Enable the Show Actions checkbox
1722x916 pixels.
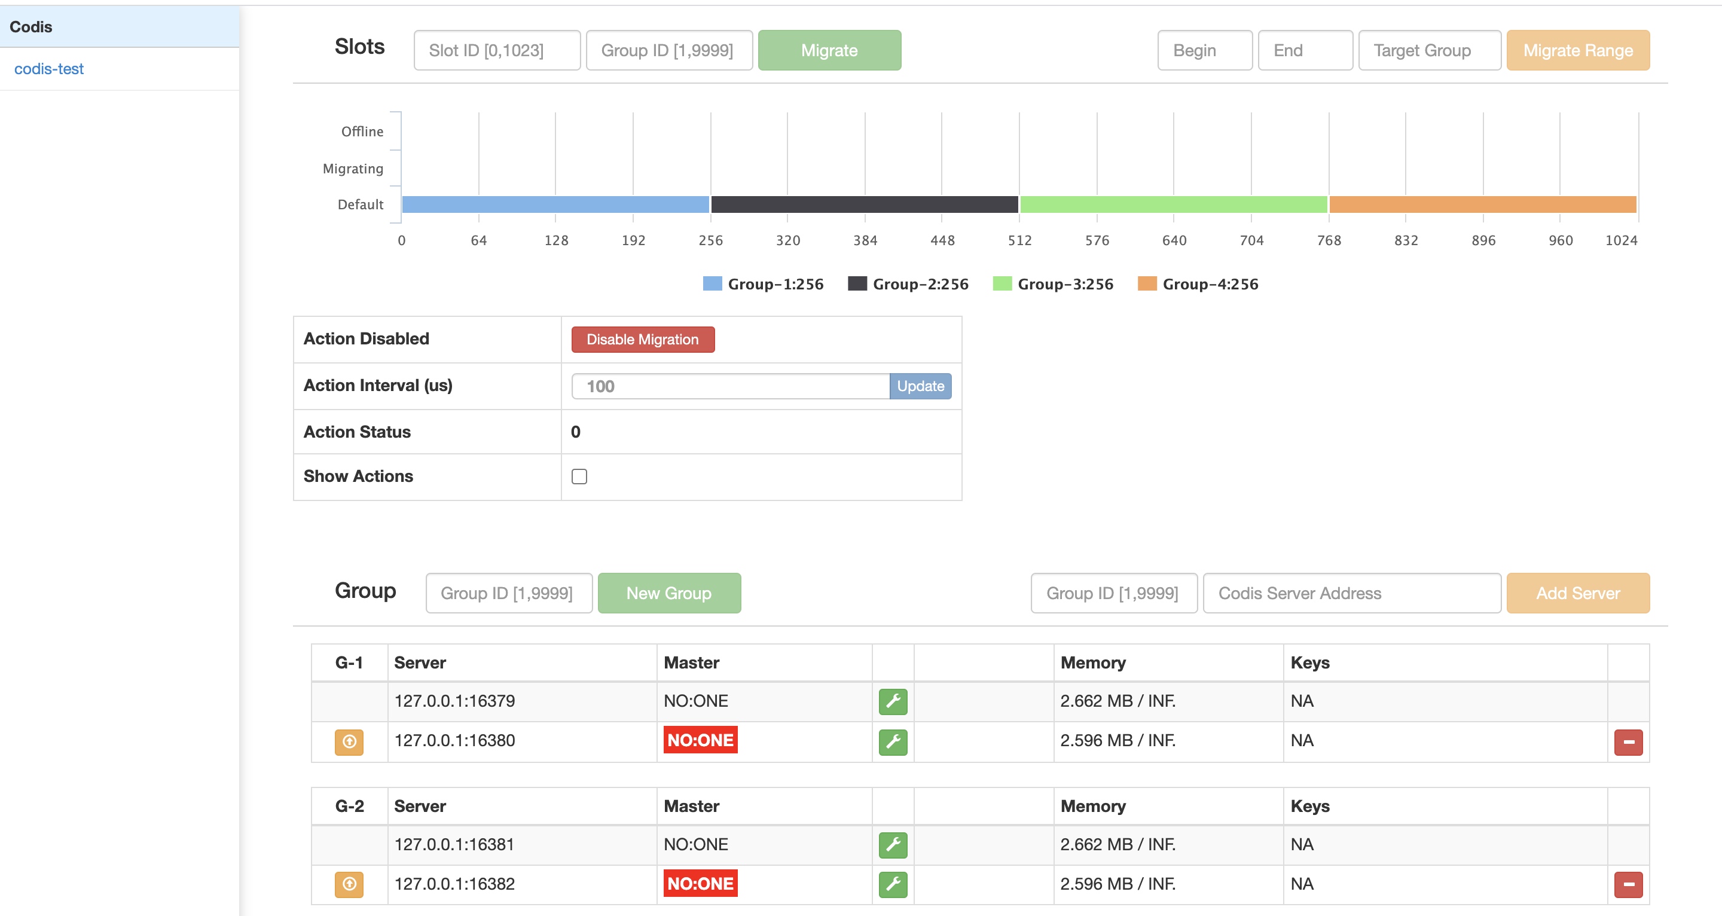(579, 476)
